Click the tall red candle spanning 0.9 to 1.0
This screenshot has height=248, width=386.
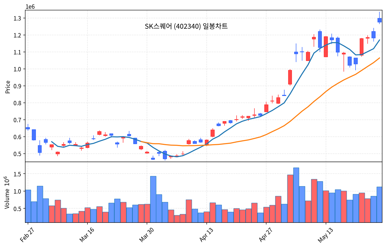[x=290, y=77]
